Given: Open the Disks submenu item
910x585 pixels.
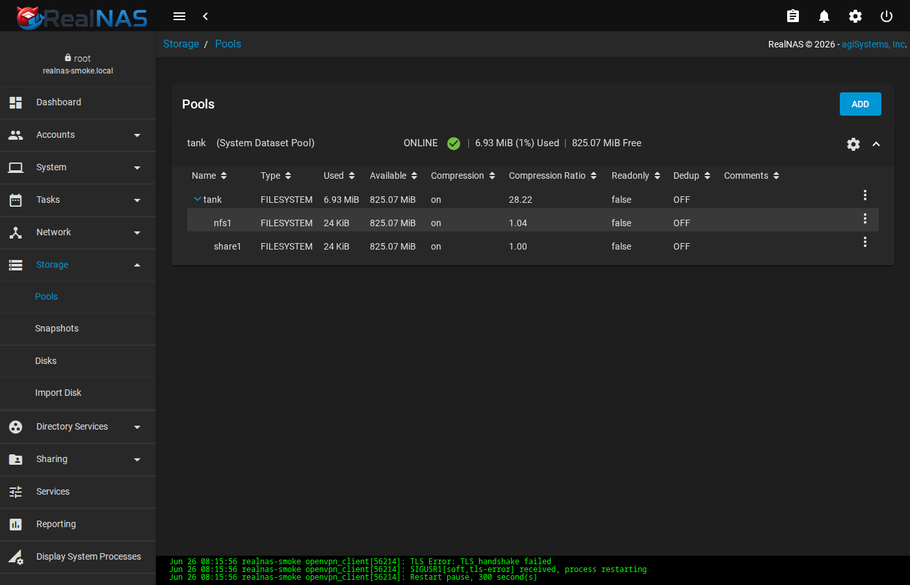Looking at the screenshot, I should point(78,361).
